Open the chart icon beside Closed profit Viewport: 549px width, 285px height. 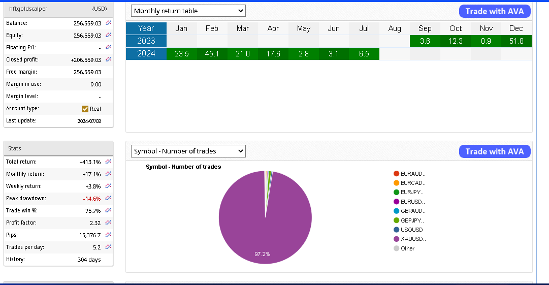[108, 60]
